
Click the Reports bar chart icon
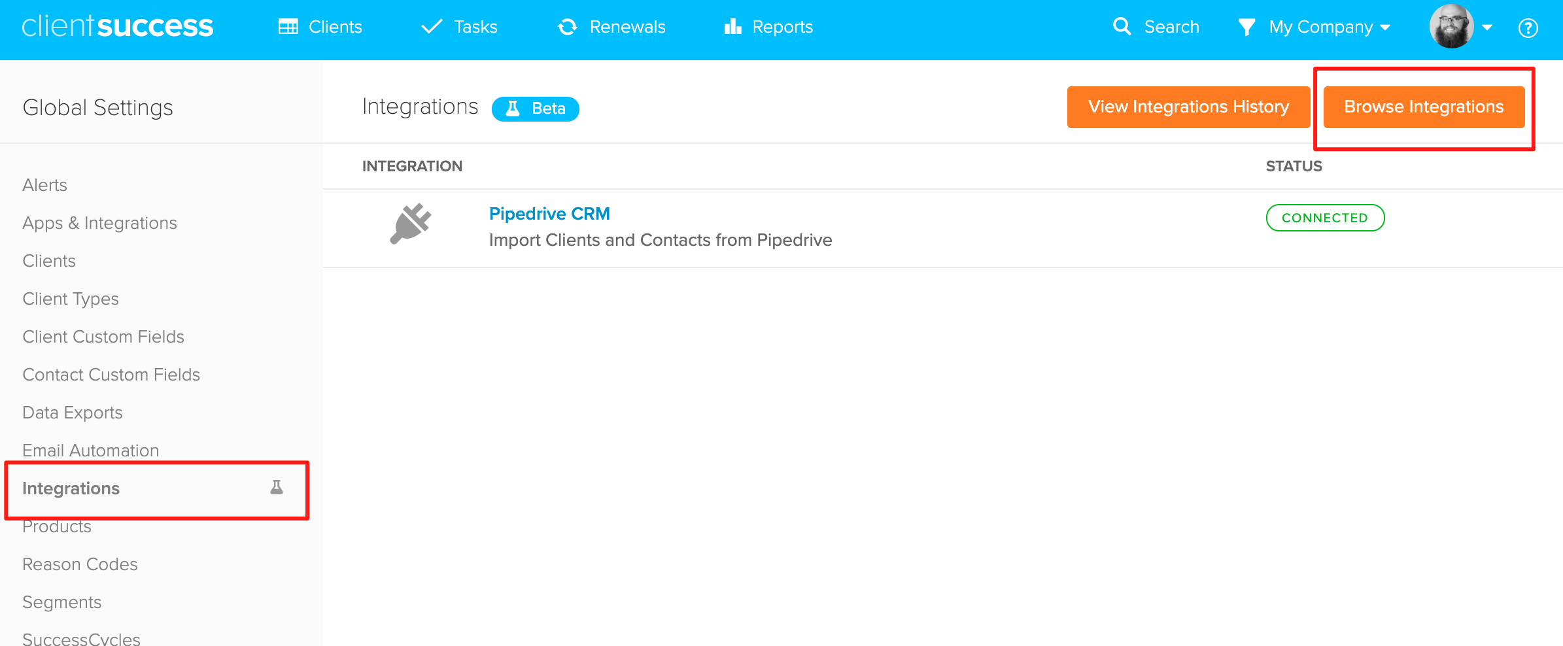click(x=732, y=27)
